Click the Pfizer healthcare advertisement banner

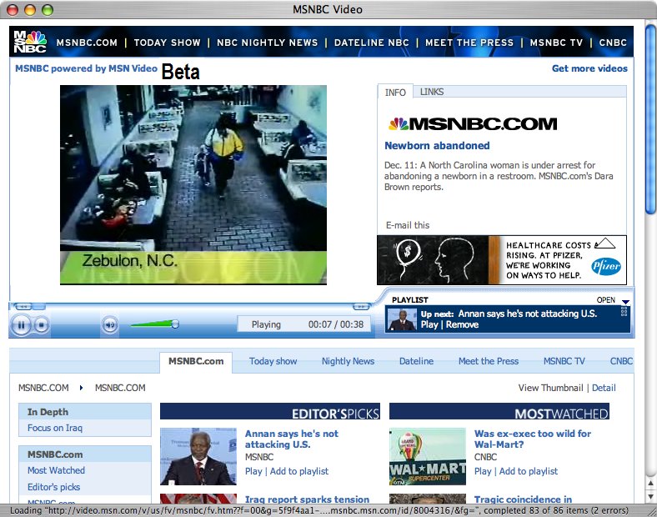502,260
